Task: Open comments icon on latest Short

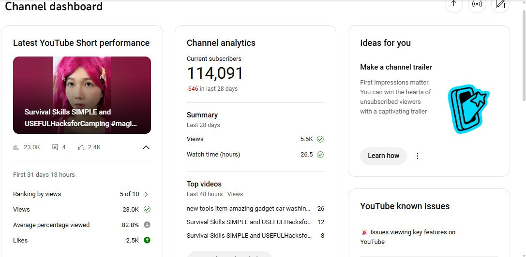Action: [x=55, y=147]
